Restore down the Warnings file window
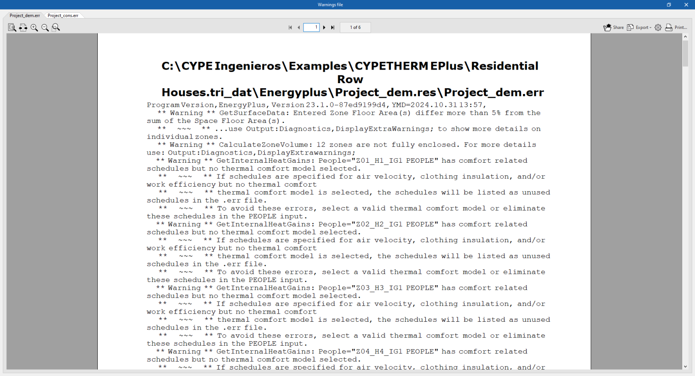 coord(669,5)
